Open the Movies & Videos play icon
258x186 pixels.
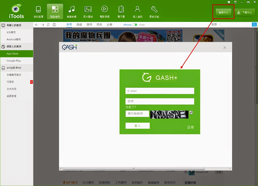(x=104, y=9)
